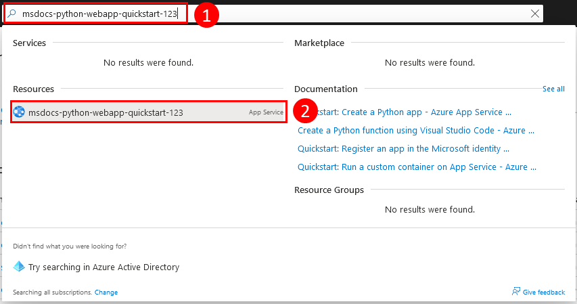Click Change next to Searching all subscriptions
The height and width of the screenshot is (304, 577).
(x=106, y=292)
